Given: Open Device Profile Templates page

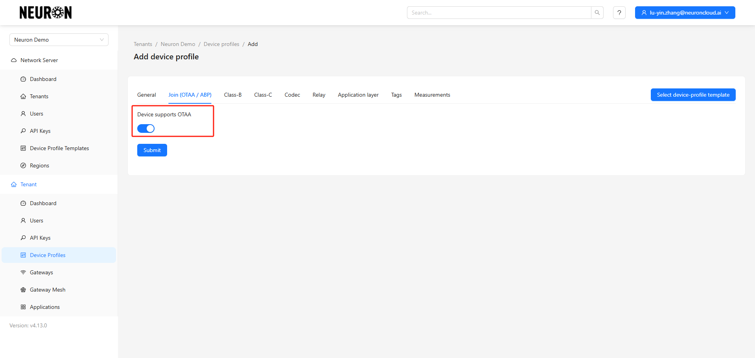Looking at the screenshot, I should 59,148.
